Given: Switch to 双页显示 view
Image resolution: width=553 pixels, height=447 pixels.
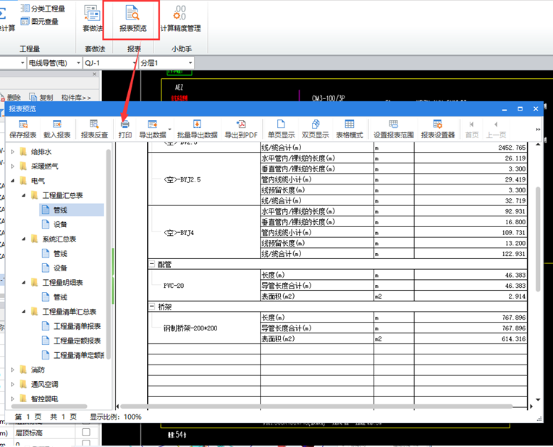Looking at the screenshot, I should (x=316, y=129).
